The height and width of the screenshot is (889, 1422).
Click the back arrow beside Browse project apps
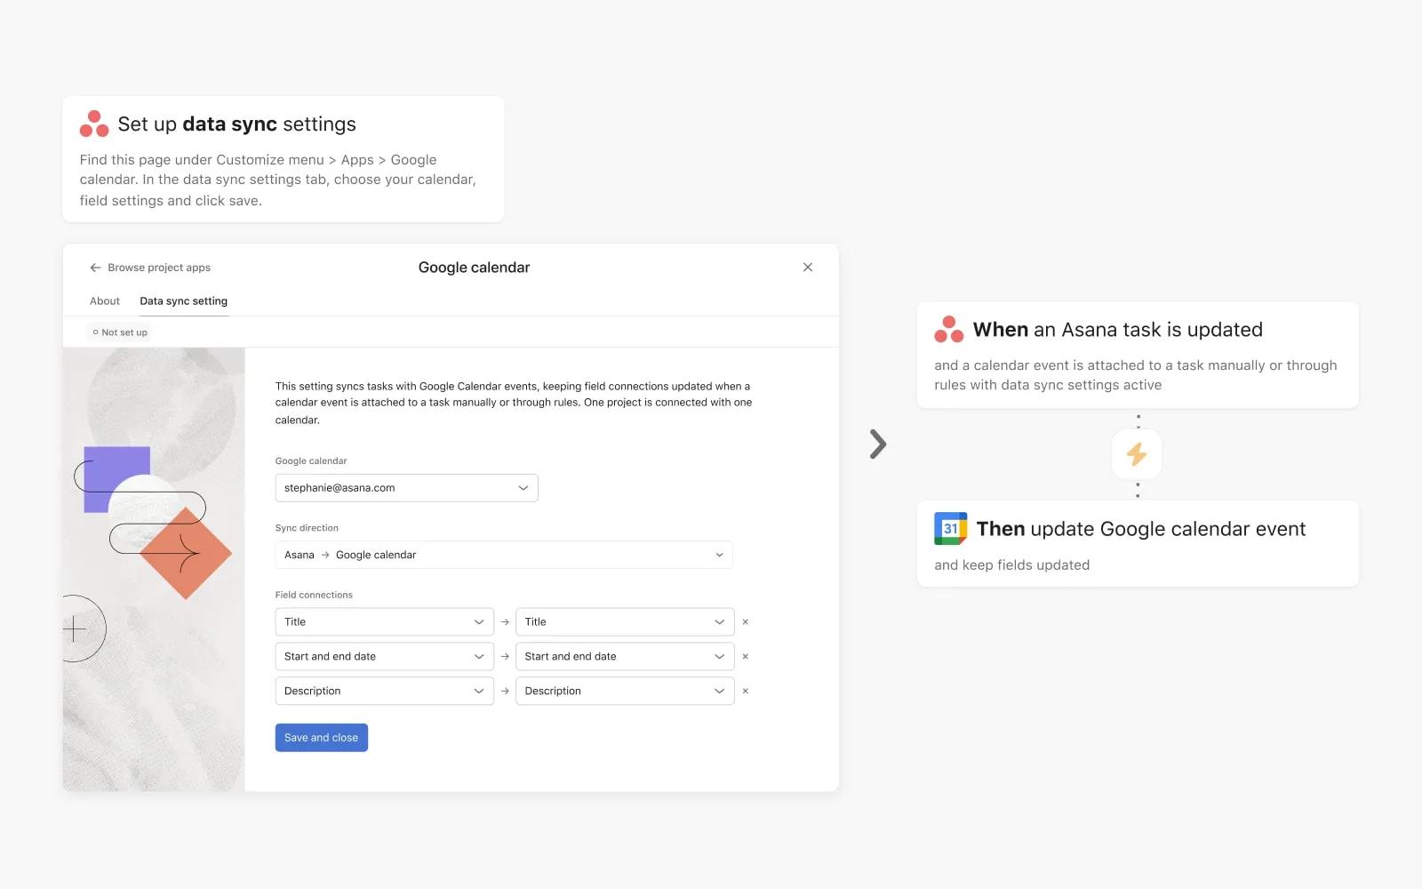click(95, 268)
